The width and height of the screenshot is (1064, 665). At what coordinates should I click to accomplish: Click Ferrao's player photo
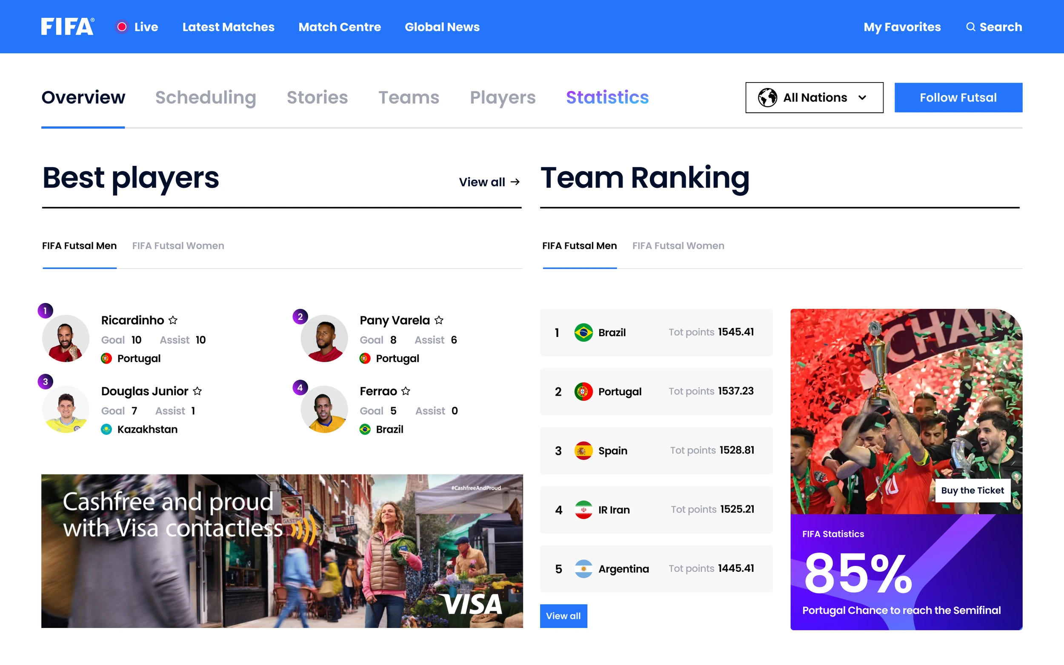click(x=324, y=409)
